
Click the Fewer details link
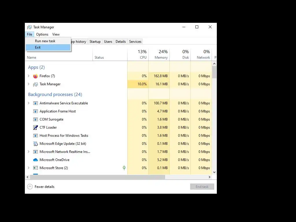45,187
